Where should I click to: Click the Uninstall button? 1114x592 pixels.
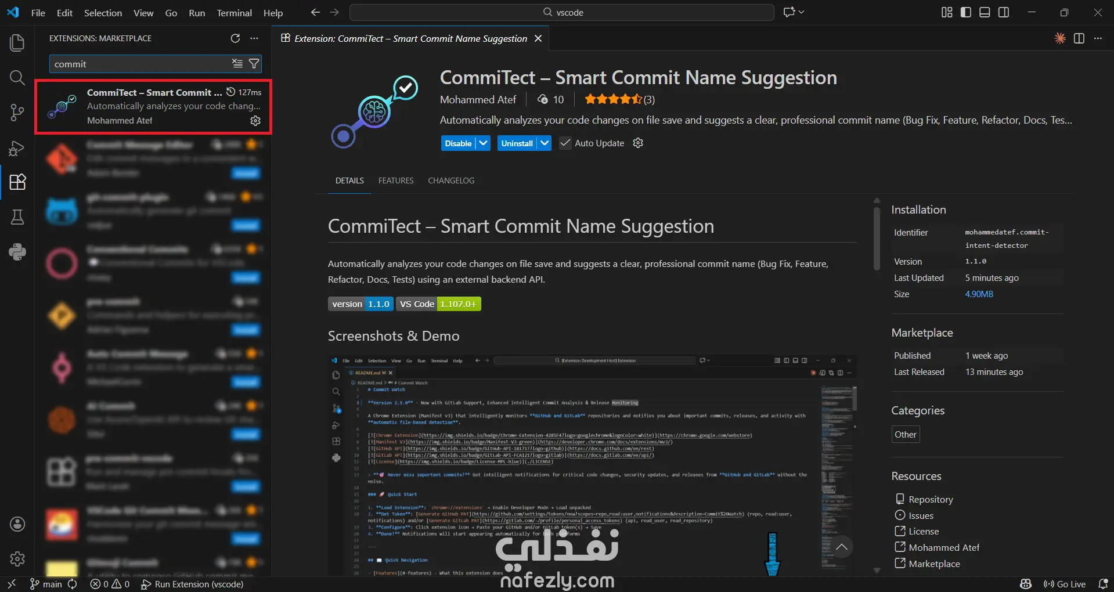point(517,143)
